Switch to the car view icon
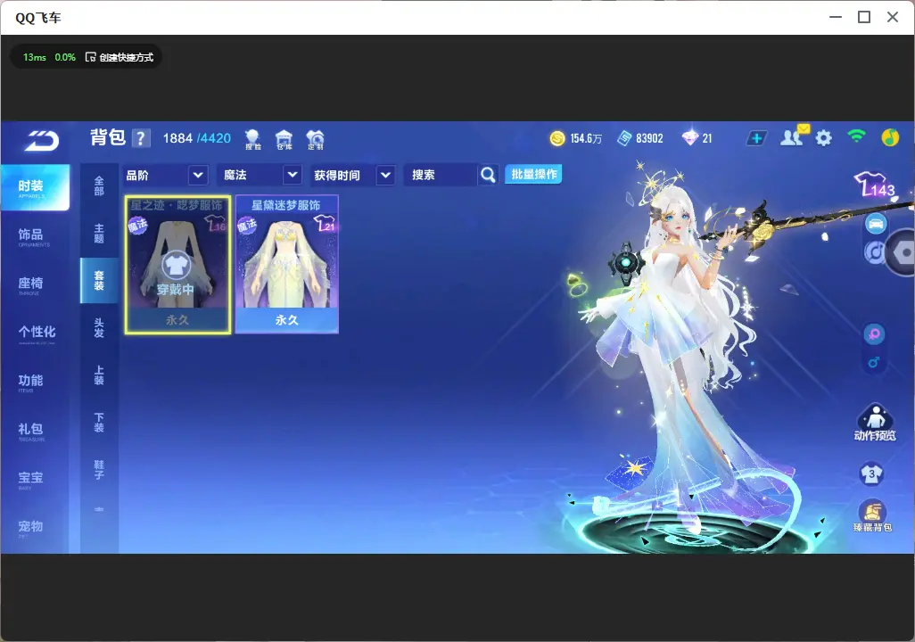This screenshot has width=915, height=642. [x=876, y=224]
